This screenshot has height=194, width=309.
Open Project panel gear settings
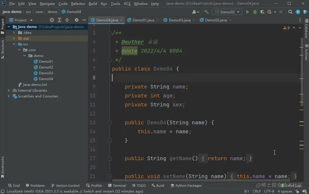(77, 20)
